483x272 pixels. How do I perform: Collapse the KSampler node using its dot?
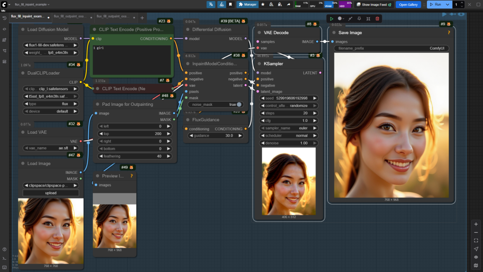pos(259,63)
